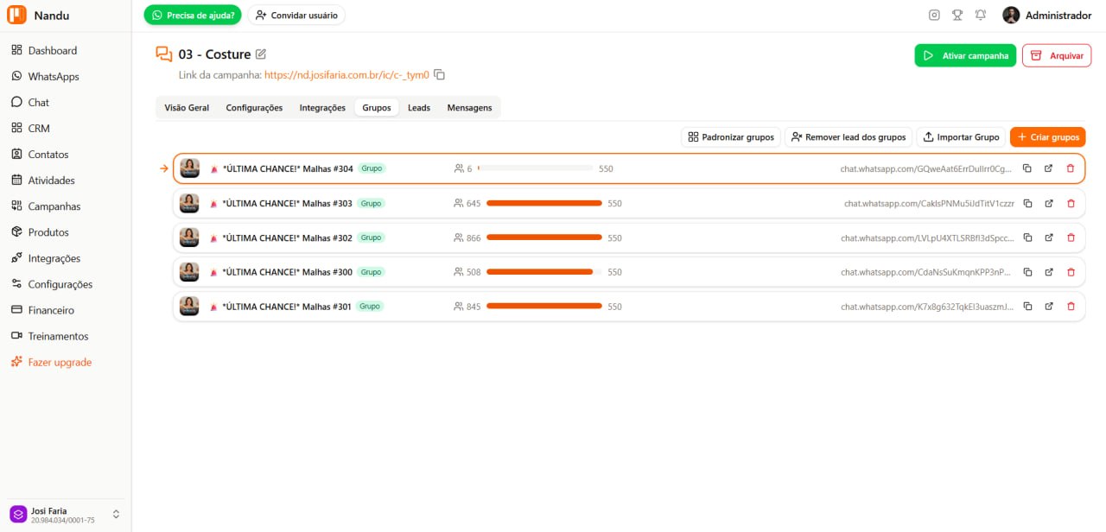
Task: Switch to the Integrações tab
Action: (322, 108)
